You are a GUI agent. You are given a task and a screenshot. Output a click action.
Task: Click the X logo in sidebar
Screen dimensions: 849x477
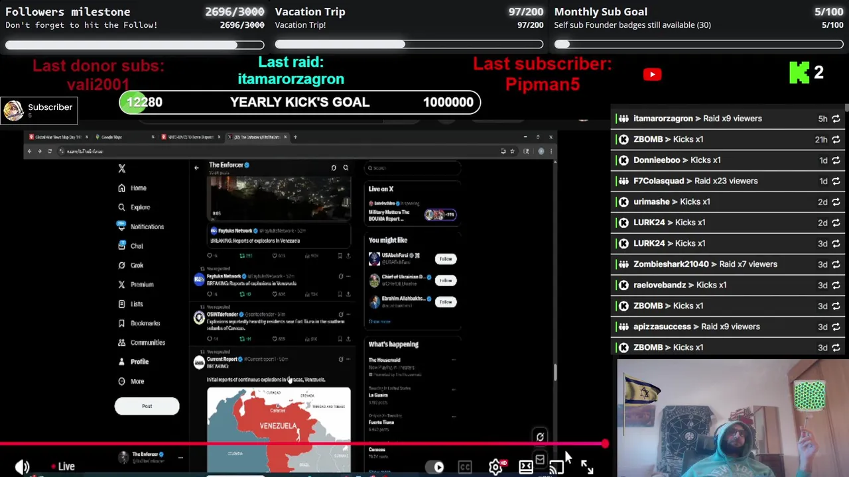[x=122, y=168]
